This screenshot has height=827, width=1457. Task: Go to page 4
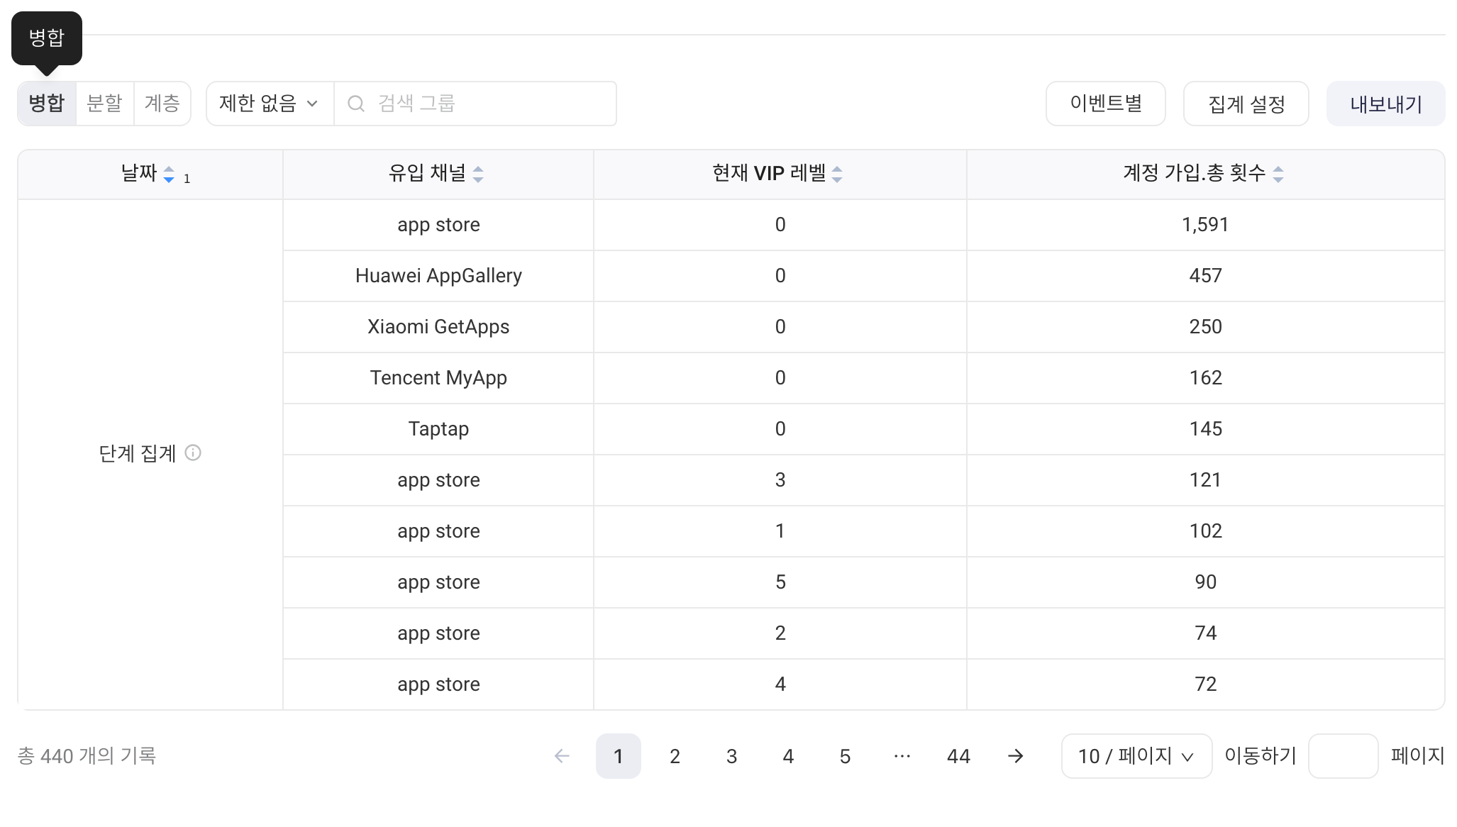click(x=789, y=756)
